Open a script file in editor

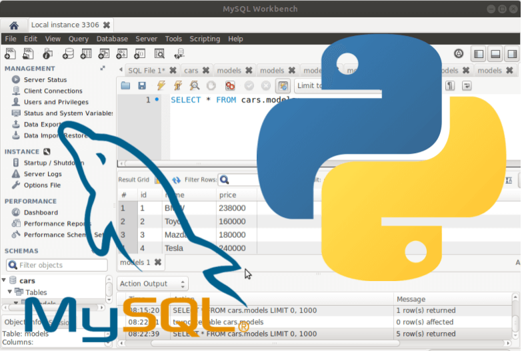(125, 86)
